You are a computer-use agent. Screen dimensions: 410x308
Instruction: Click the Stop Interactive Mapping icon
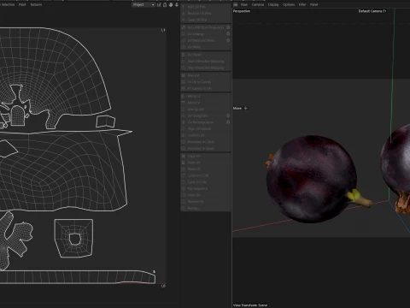184,68
